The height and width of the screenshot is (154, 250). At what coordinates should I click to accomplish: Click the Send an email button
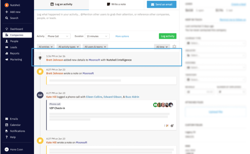click(161, 4)
